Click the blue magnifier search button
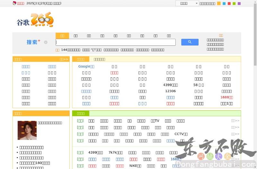The height and width of the screenshot is (169, 257). point(190,42)
